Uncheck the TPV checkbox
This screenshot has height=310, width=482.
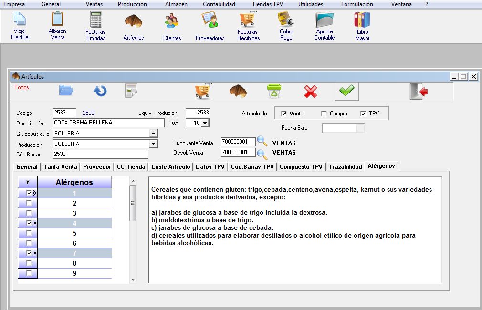[363, 114]
